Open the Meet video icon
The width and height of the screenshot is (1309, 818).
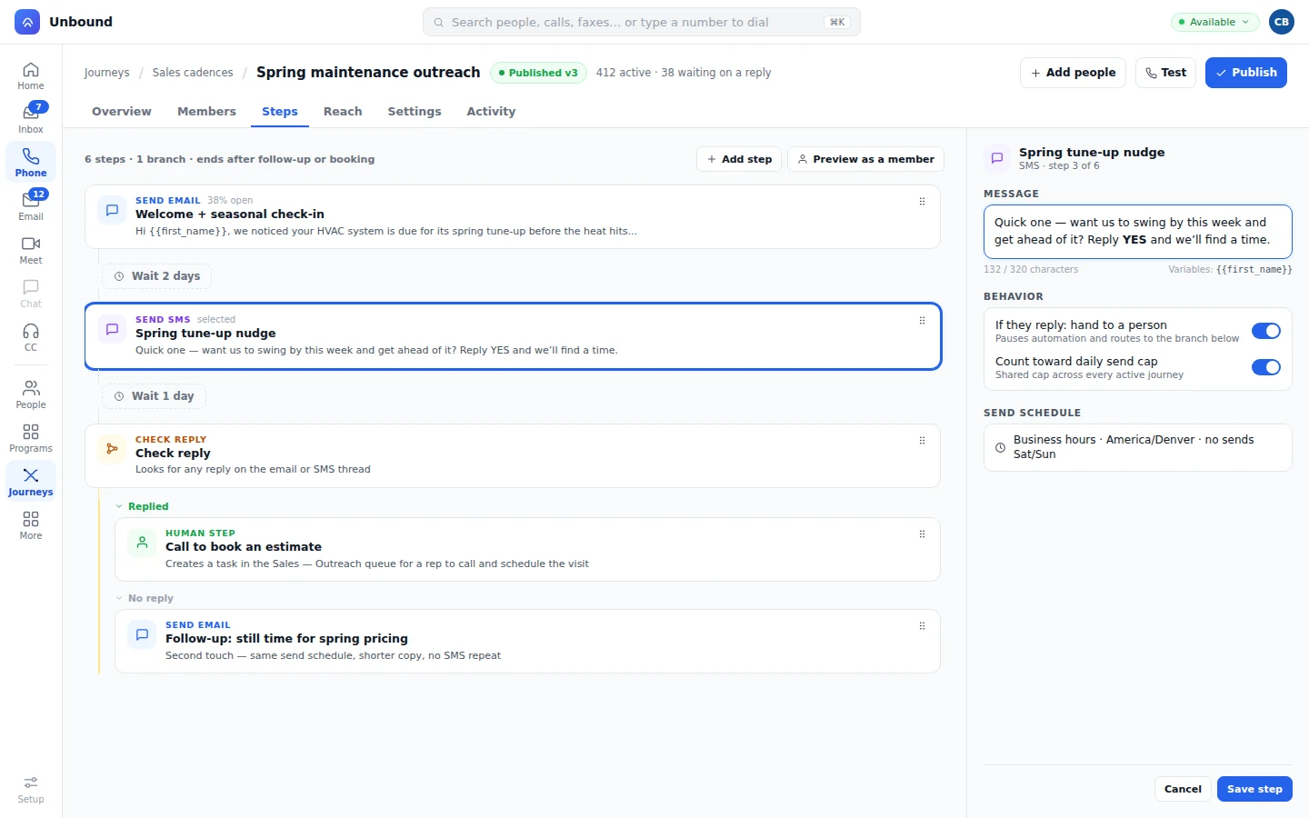click(31, 250)
